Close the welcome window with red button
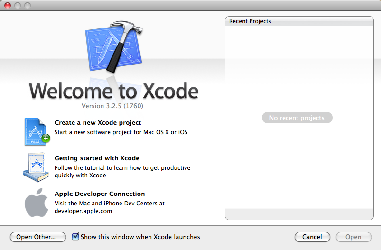This screenshot has width=381, height=250. (8, 6)
